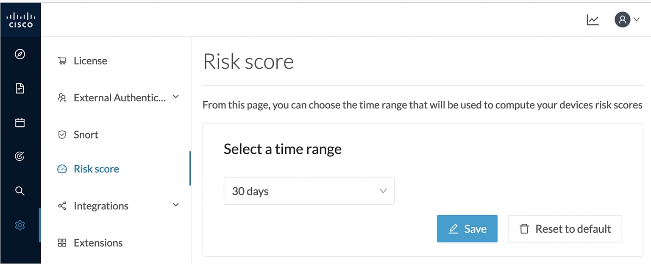Image resolution: width=651 pixels, height=264 pixels.
Task: Switch to the Snort settings page
Action: (86, 134)
